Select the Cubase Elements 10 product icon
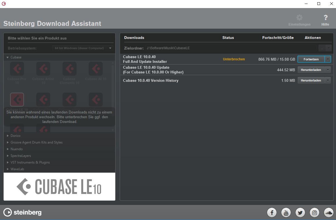 pos(69,69)
